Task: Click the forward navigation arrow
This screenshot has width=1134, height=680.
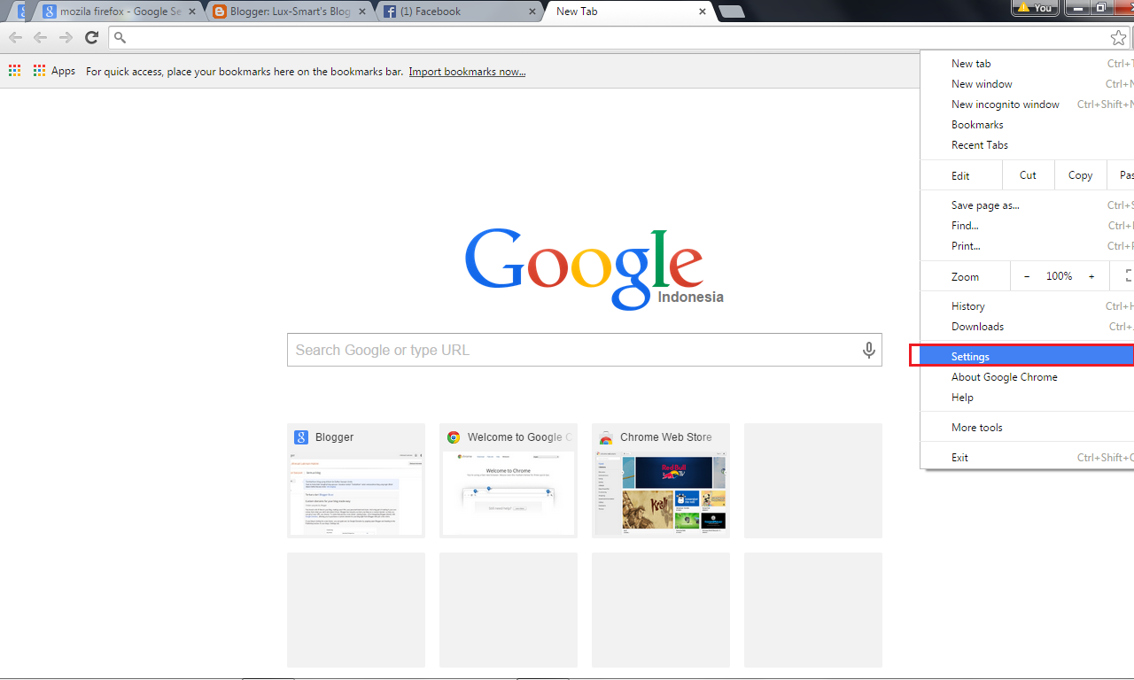Action: click(x=66, y=37)
